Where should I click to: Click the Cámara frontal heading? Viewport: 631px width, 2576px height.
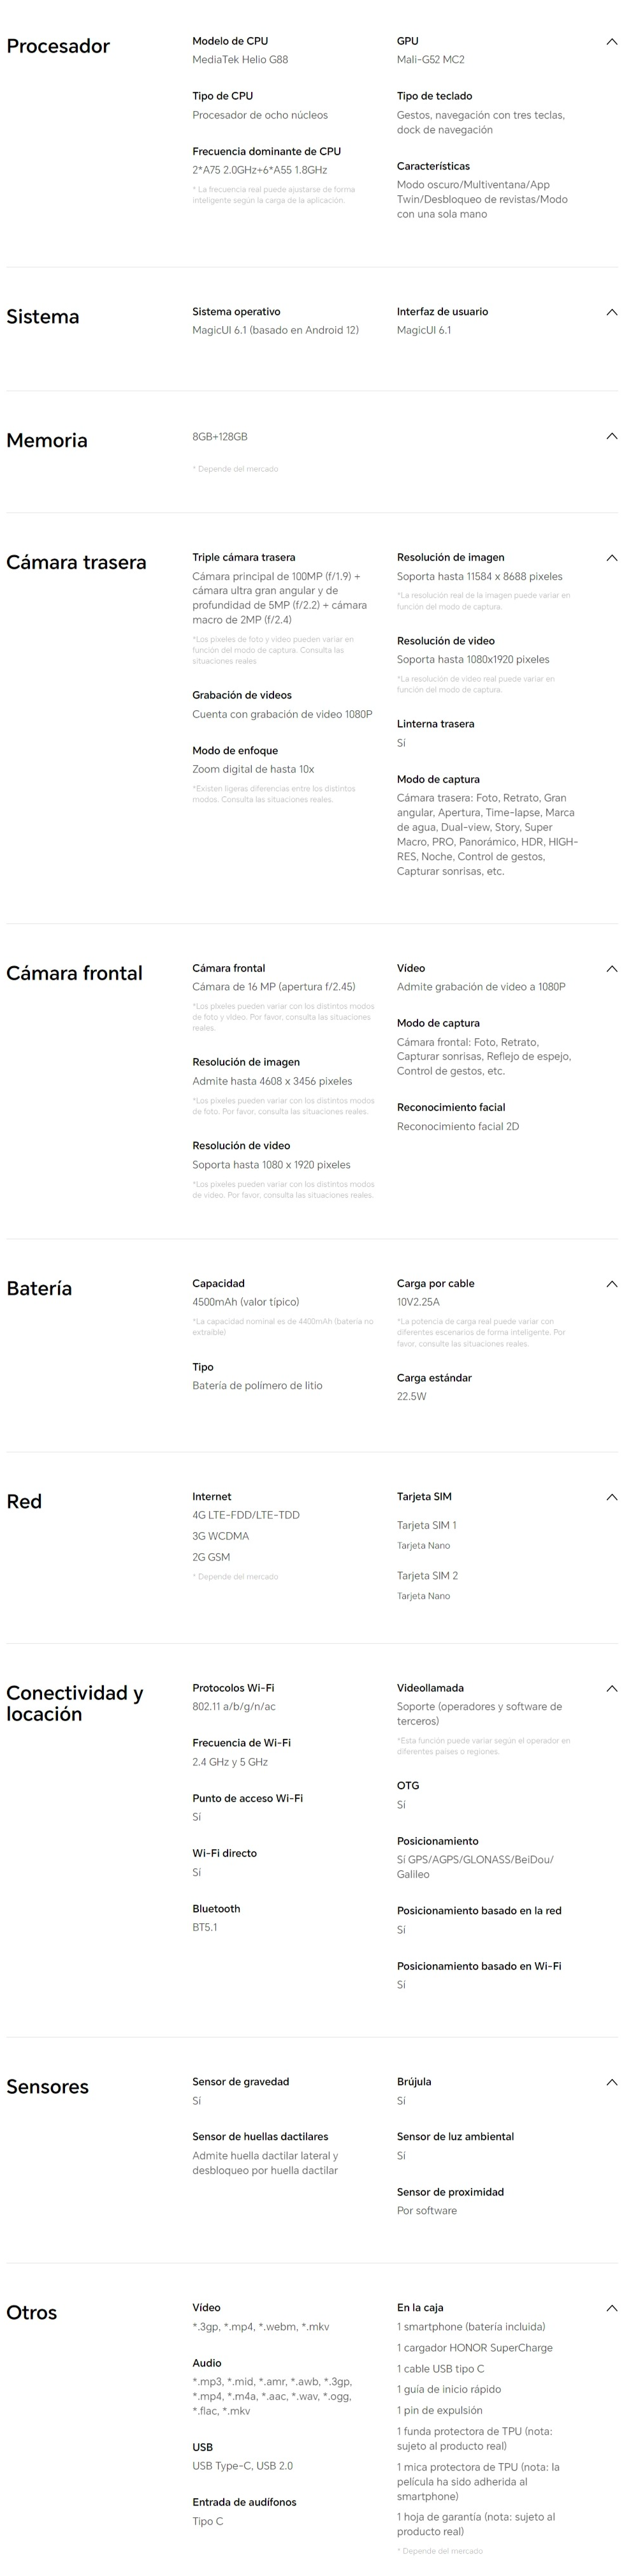(x=74, y=974)
